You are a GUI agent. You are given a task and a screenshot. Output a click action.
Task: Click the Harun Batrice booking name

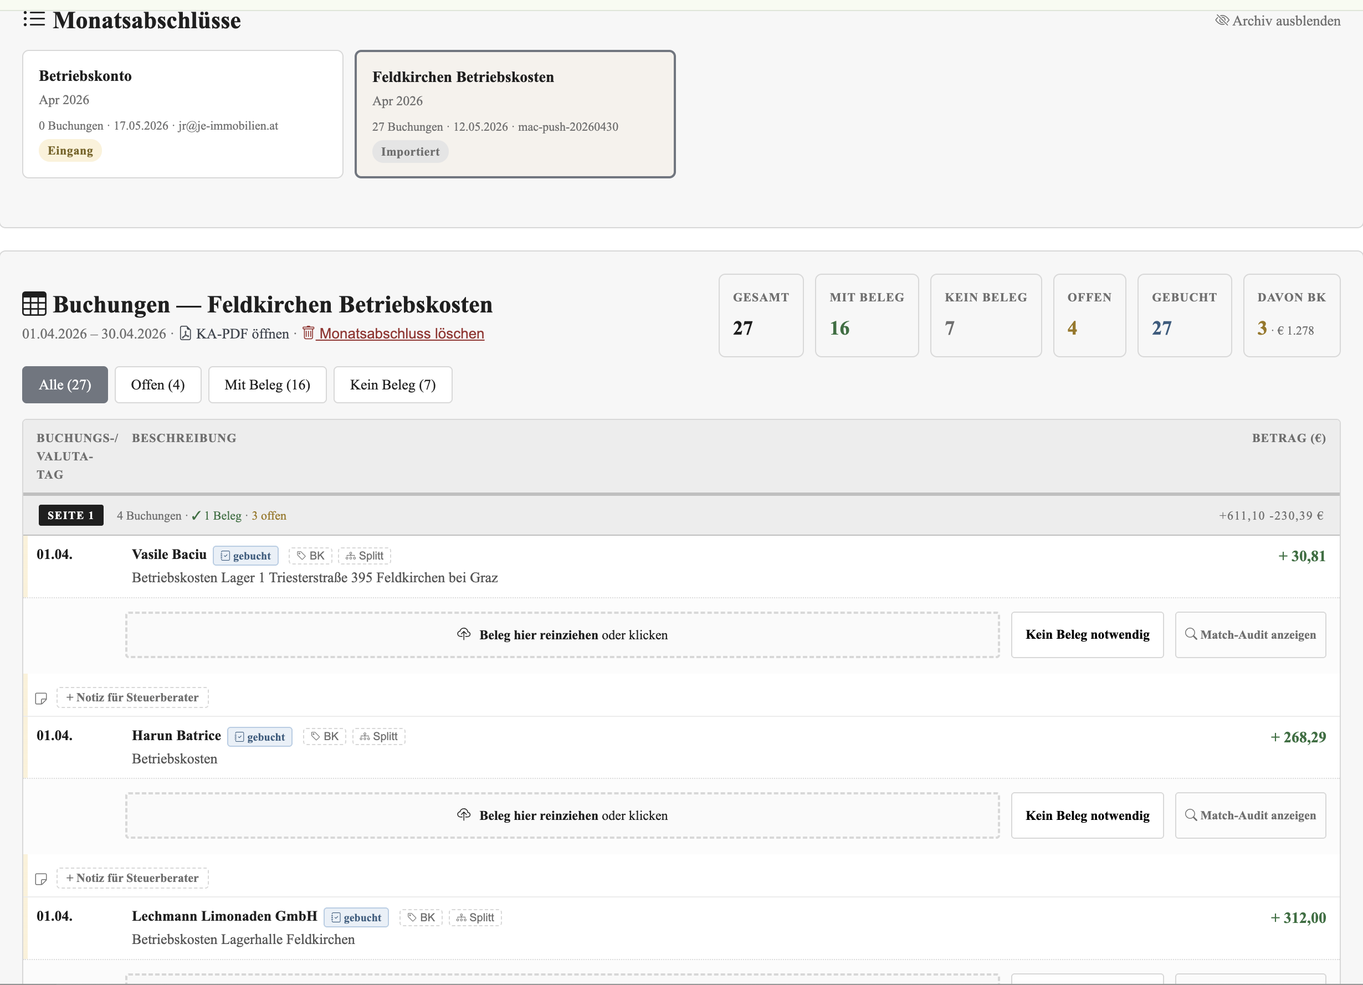click(177, 736)
